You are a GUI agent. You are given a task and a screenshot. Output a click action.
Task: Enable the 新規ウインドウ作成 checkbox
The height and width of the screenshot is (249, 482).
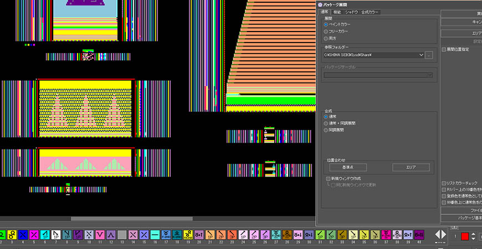pyautogui.click(x=328, y=179)
